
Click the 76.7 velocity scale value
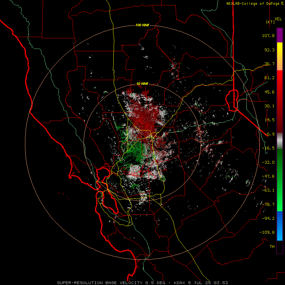[x=269, y=64]
